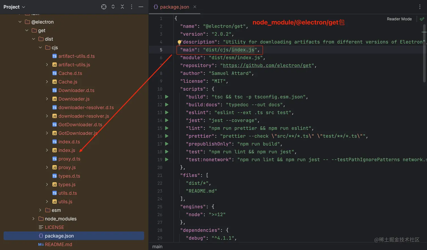Click the "node": ">=12" line text
Screen dimensions: 427x250
pos(206,214)
